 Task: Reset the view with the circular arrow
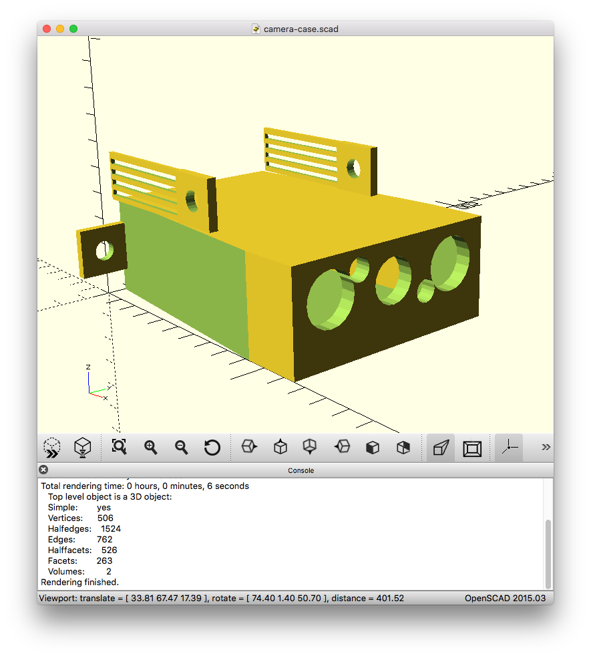point(212,447)
